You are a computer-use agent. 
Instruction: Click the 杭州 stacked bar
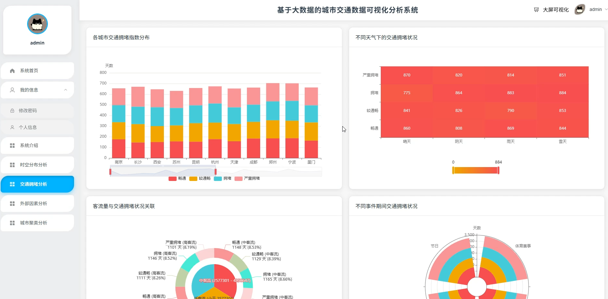coord(215,122)
